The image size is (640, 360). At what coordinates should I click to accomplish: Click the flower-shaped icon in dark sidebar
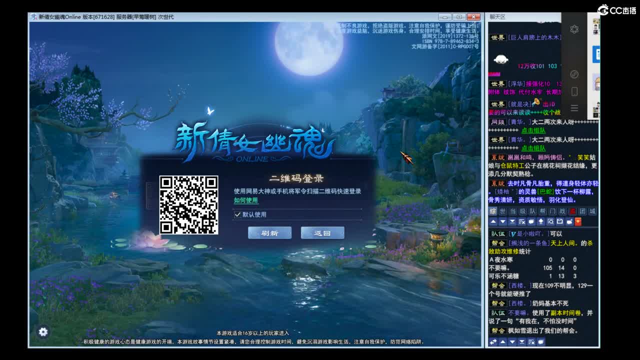[574, 29]
